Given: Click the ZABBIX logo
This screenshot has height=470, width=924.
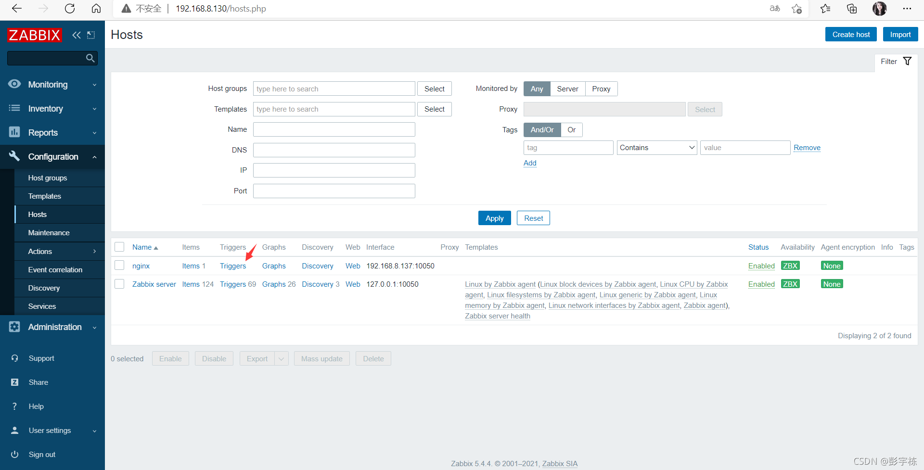Looking at the screenshot, I should (34, 35).
